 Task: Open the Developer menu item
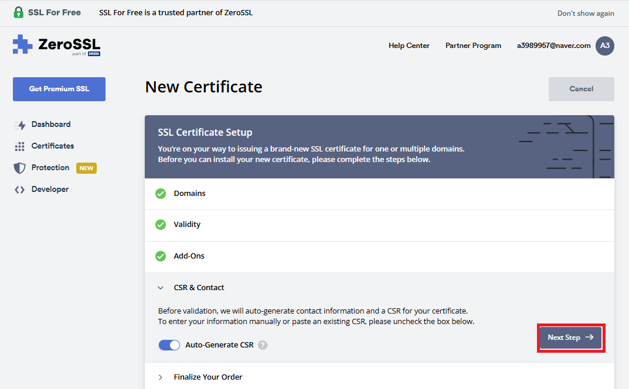[x=50, y=190]
